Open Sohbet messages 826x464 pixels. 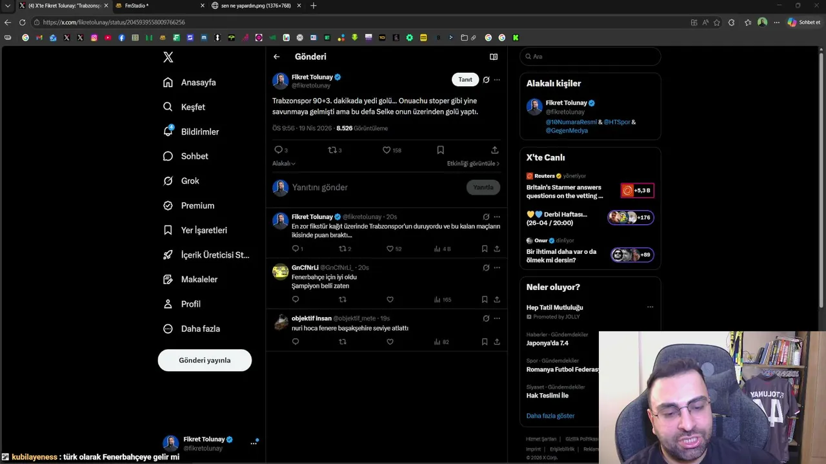186,156
